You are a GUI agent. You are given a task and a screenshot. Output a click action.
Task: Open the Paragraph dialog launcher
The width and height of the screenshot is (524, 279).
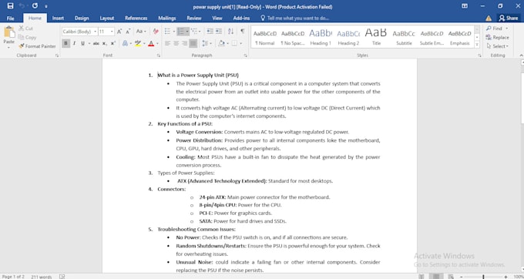coord(245,55)
